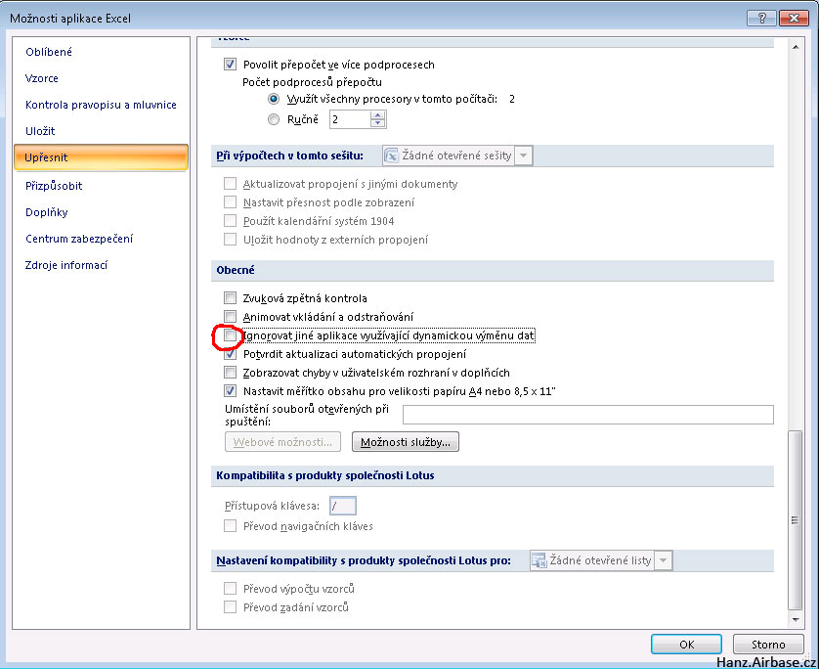Toggle Uložit hodnoty z externích propojení
819x669 pixels.
(230, 240)
